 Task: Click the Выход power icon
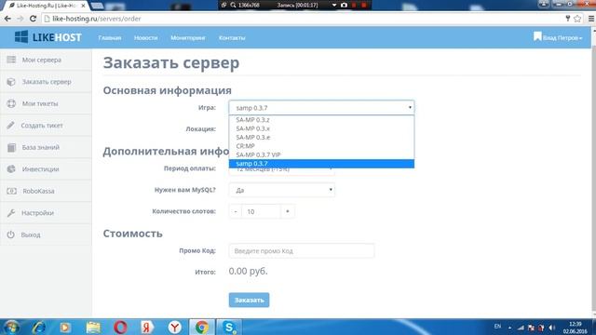(x=10, y=234)
